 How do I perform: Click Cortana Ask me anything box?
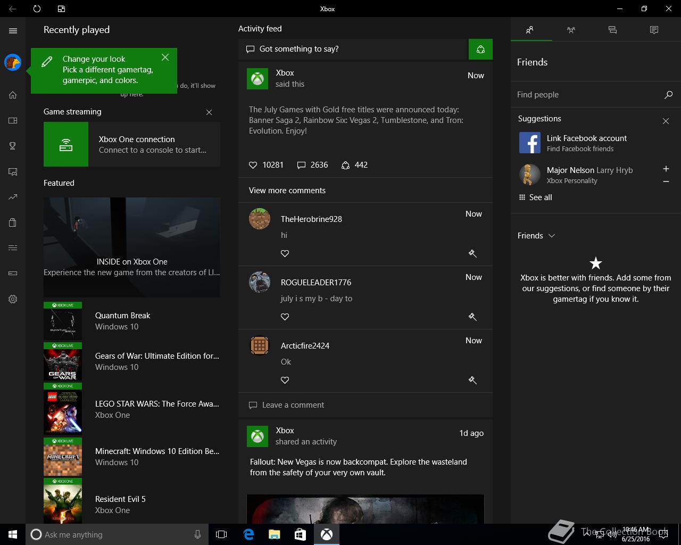(x=116, y=534)
